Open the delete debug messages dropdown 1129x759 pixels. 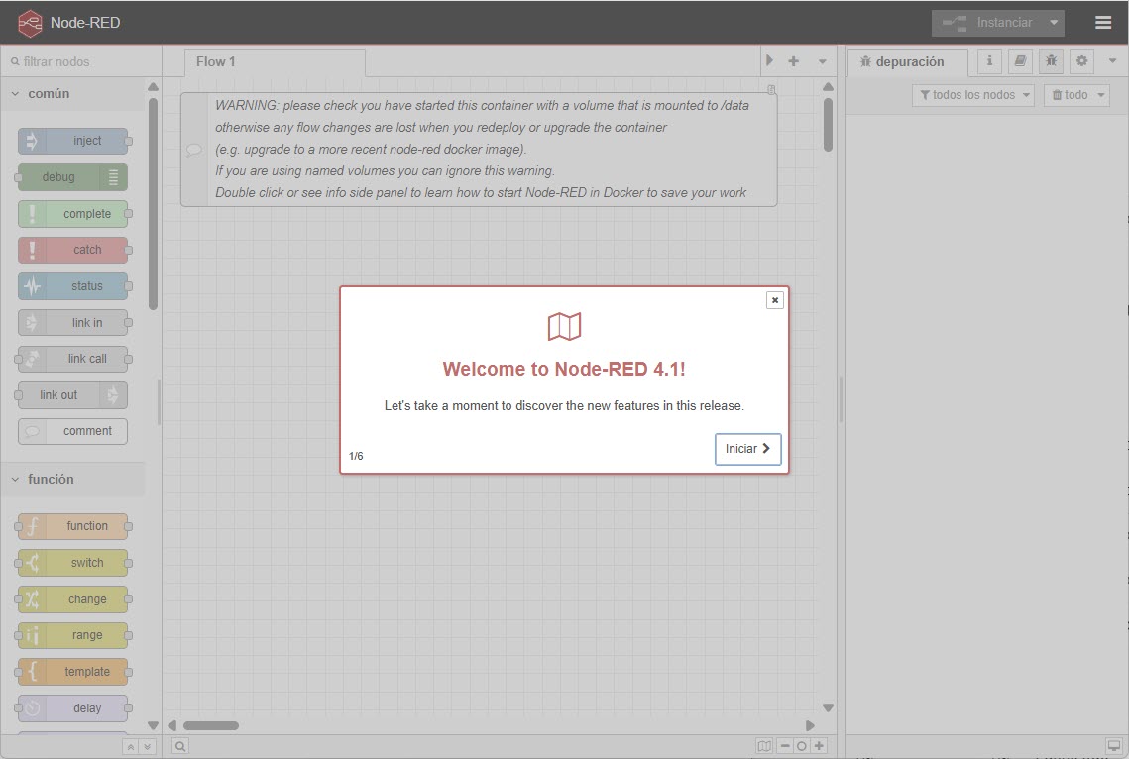click(1076, 94)
